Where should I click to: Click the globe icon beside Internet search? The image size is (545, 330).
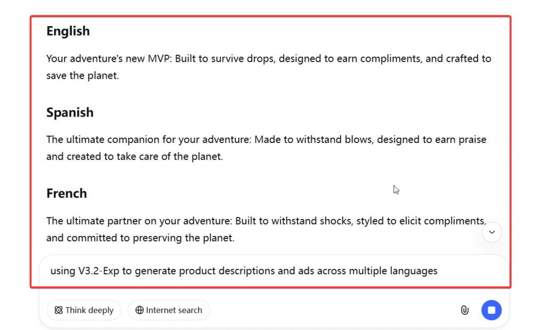point(139,310)
